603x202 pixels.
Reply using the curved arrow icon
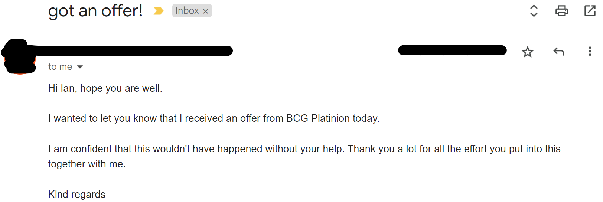(x=559, y=52)
